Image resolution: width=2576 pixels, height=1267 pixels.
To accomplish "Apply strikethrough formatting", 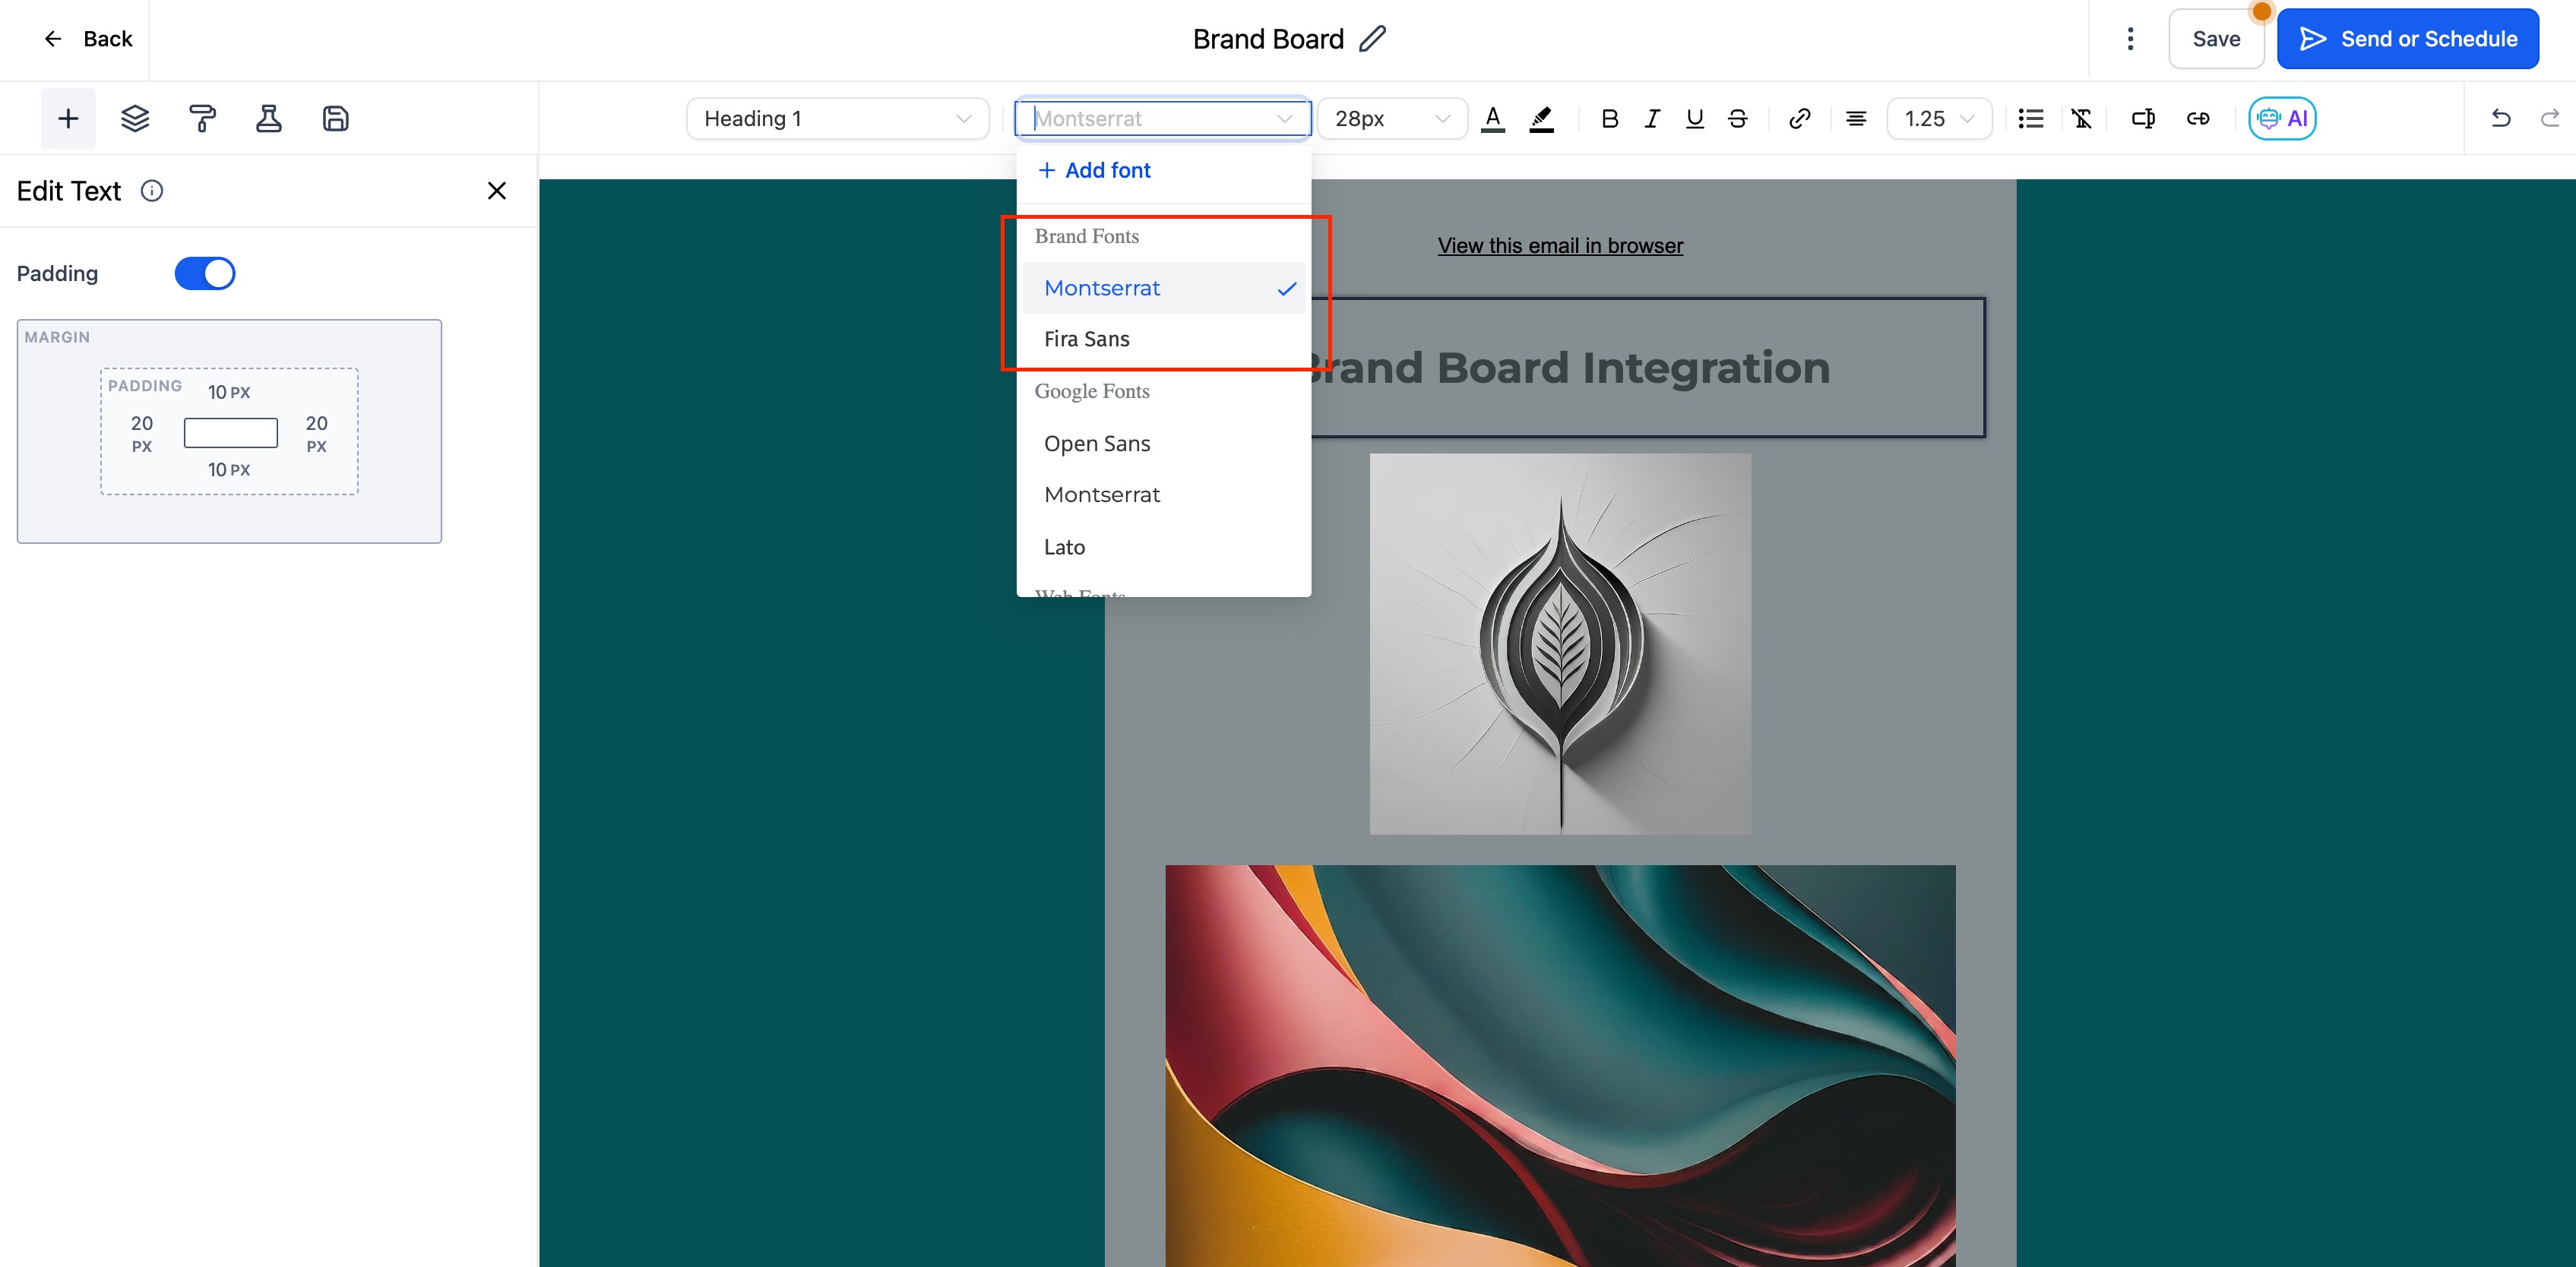I will (1738, 118).
